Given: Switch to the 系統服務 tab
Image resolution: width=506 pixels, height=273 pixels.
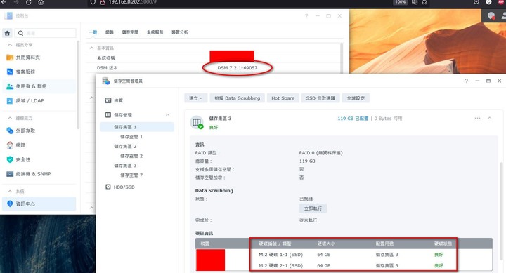Looking at the screenshot, I should click(x=155, y=32).
